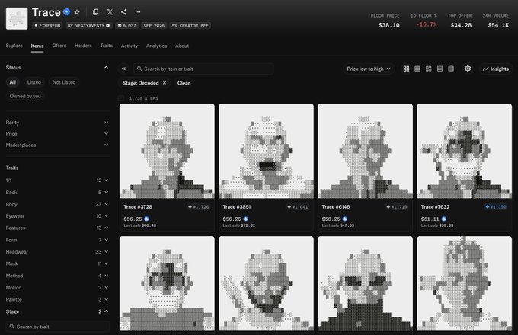This screenshot has height=335, width=518.
Task: Click the Search by item or trait box
Action: 203,69
